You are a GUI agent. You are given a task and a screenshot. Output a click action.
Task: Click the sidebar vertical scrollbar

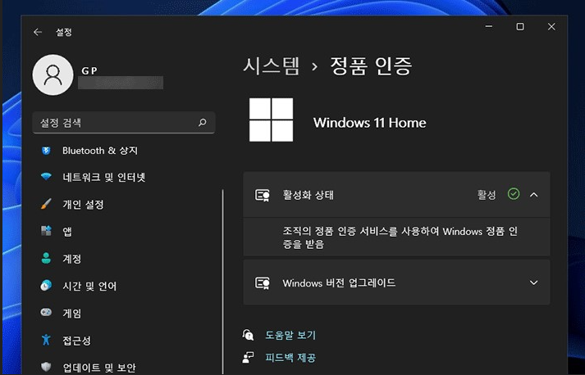[222, 282]
